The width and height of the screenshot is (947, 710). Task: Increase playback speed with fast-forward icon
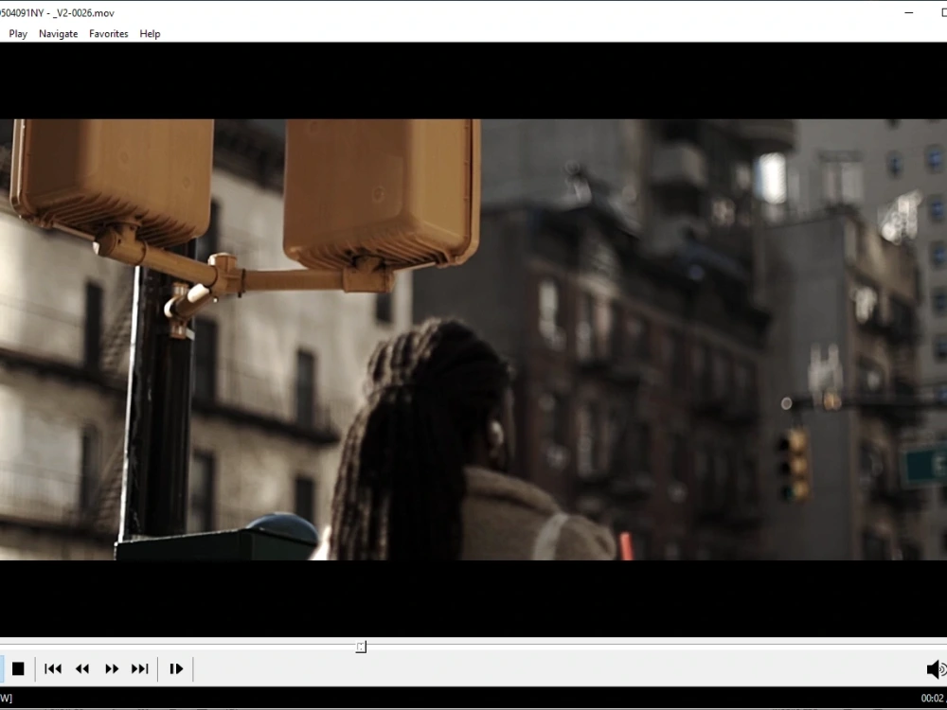click(111, 669)
